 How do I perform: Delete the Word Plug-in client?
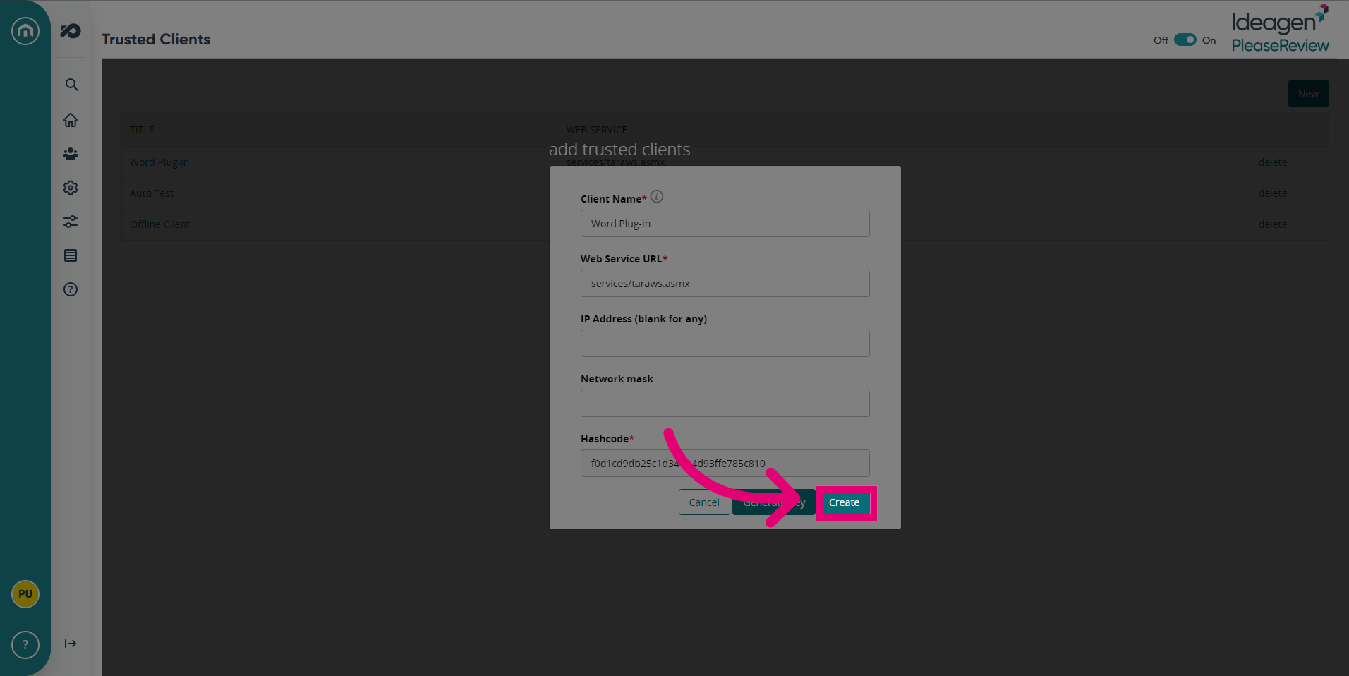tap(1272, 162)
